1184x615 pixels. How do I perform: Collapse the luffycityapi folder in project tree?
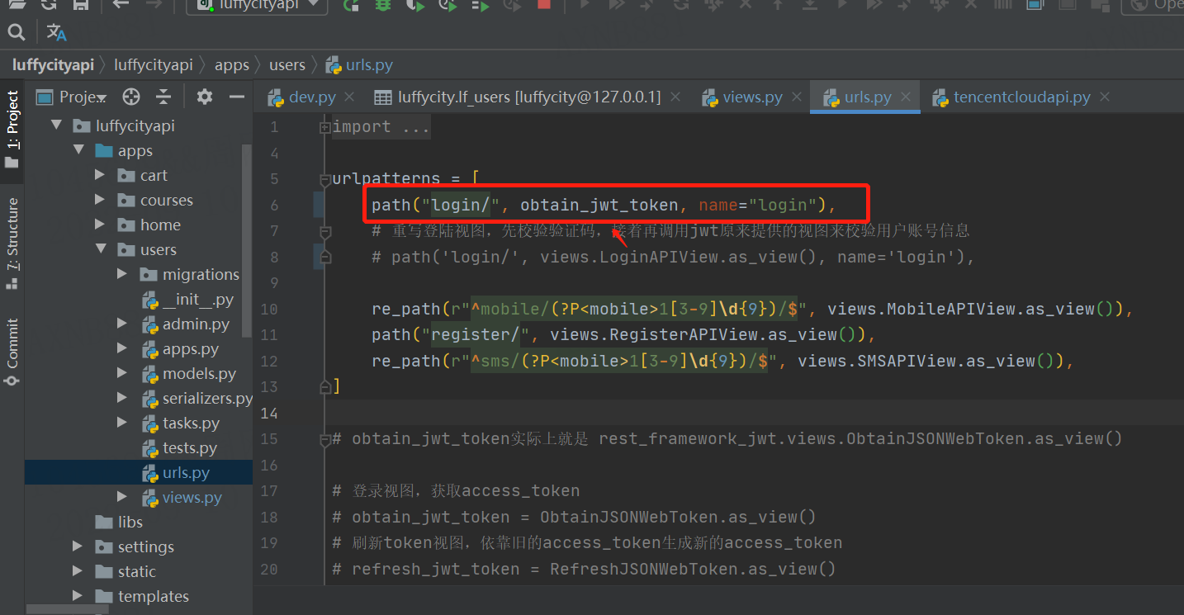[x=57, y=126]
